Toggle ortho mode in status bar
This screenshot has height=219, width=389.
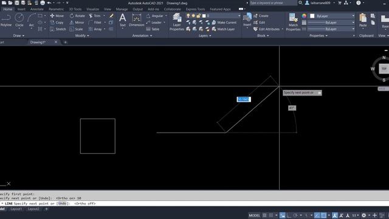pos(289,215)
